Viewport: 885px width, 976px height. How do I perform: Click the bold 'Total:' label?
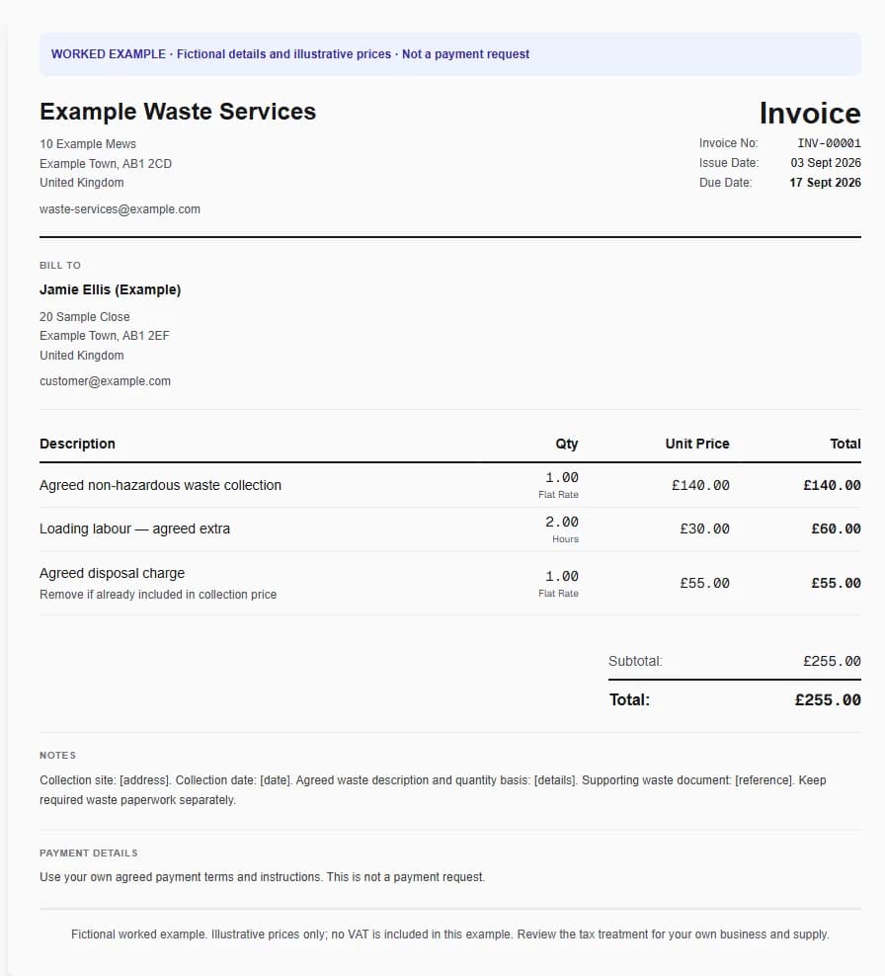point(629,700)
